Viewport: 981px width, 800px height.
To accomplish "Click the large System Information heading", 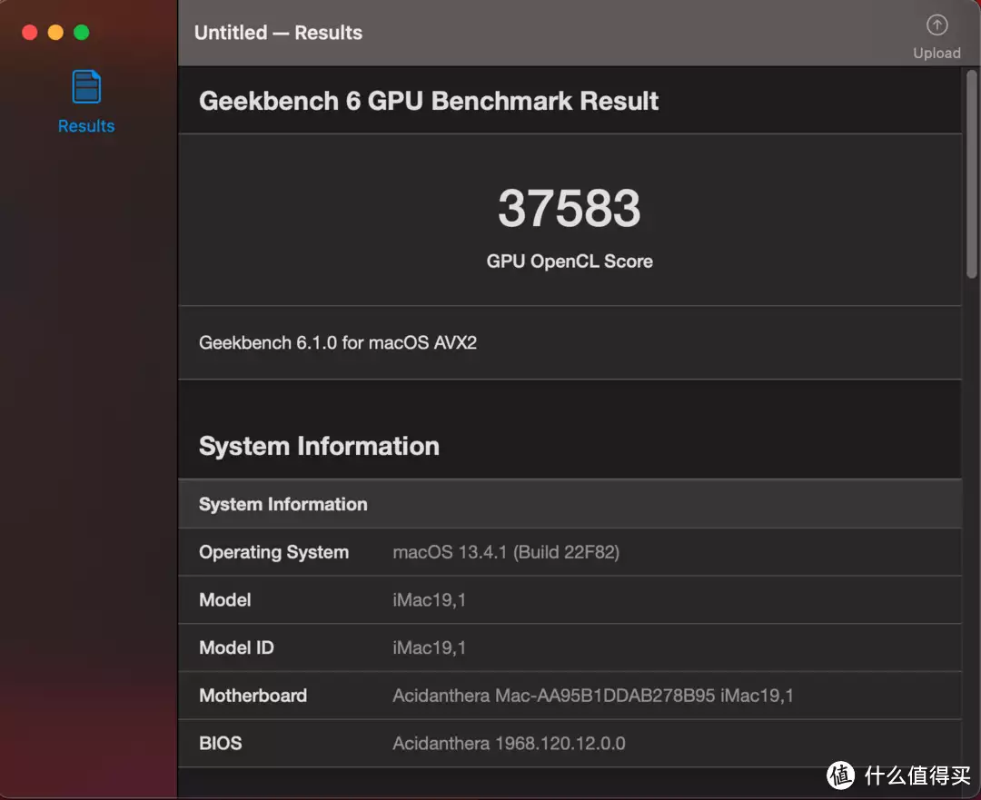I will (319, 446).
